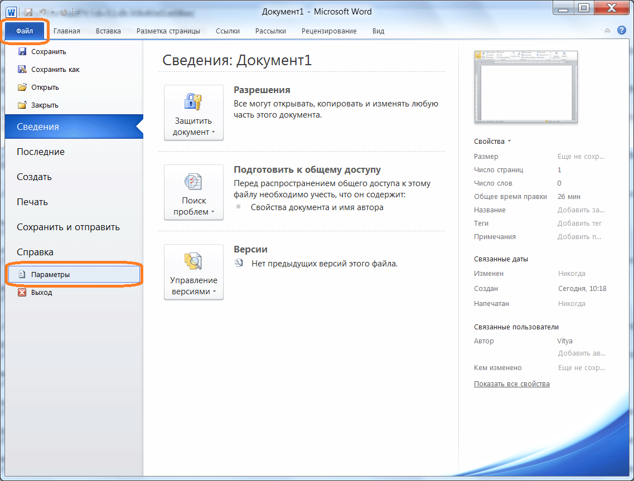This screenshot has width=634, height=481.
Task: Minimize the Word window
Action: coord(563,8)
